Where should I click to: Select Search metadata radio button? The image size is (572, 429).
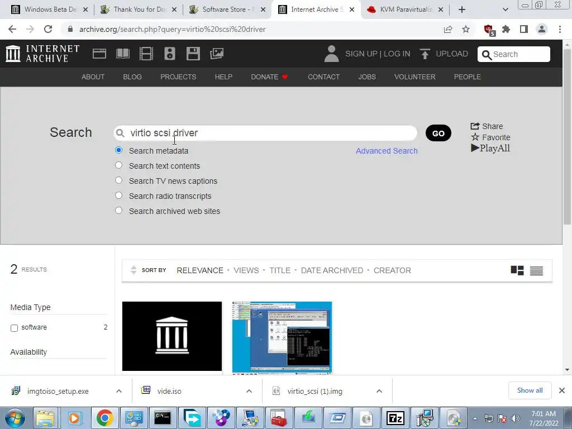pos(118,150)
